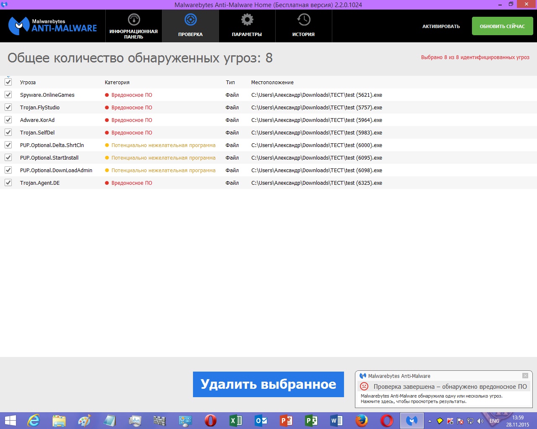Screen dimensions: 537x429
Task: Click the Удалить выбранное button
Action: pos(268,384)
